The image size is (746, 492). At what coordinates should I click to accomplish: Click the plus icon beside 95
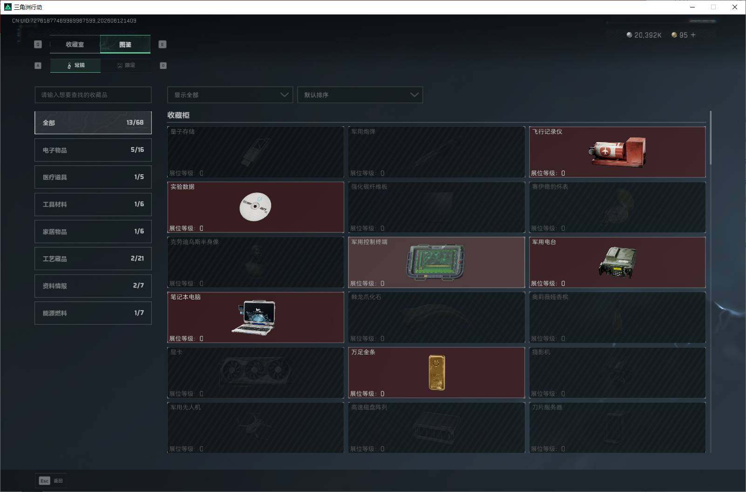(693, 35)
